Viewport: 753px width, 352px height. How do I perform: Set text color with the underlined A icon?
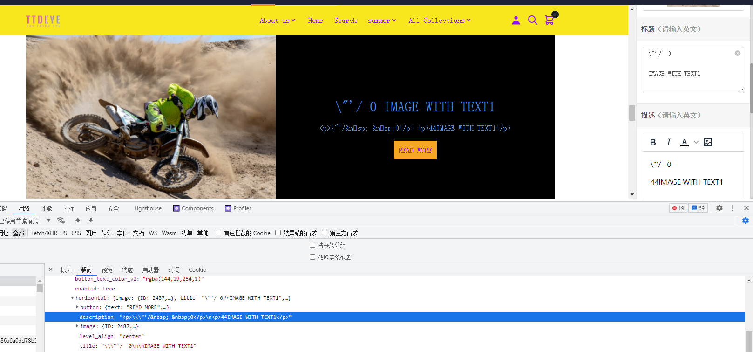(x=685, y=142)
